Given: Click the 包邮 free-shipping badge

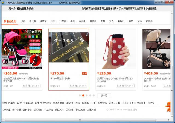Looking at the screenshot, I should [x=84, y=73].
